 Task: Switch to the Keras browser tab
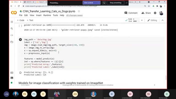41,2
